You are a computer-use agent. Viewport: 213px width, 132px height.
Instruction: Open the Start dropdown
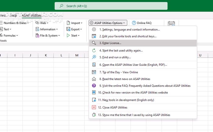pyautogui.click(x=79, y=36)
